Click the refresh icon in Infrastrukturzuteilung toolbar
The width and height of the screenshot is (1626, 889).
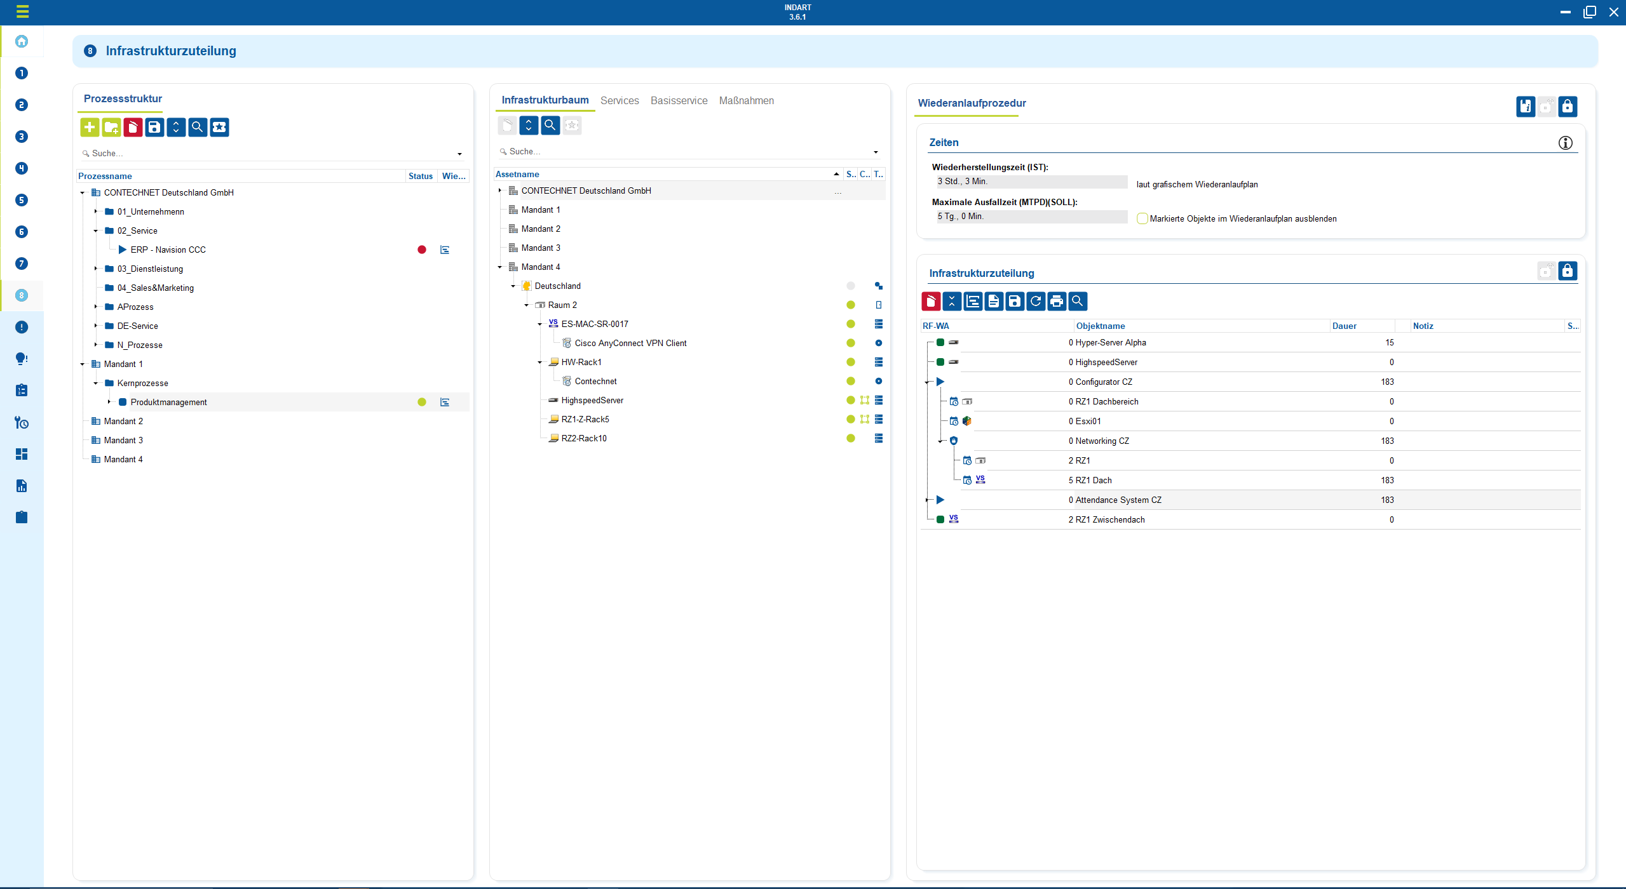pos(1036,302)
